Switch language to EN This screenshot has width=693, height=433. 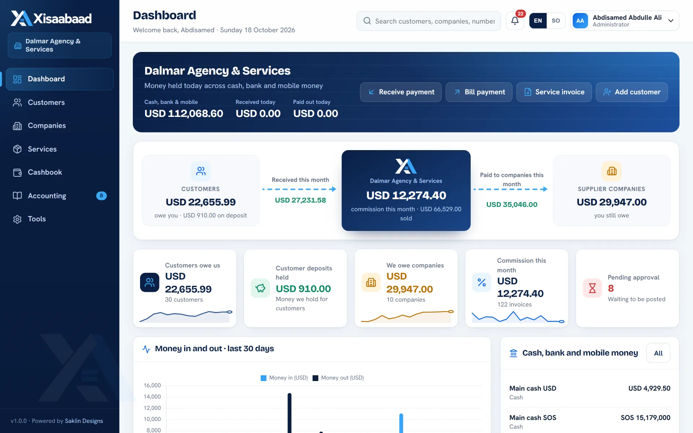click(538, 21)
